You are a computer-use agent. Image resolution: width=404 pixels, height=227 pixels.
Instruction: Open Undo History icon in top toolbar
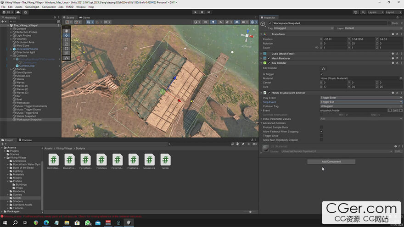(x=356, y=12)
